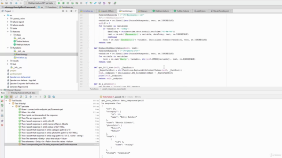Click the purple Revert icon in toolbar
Screen dimensions: 282x158
pos(104,3)
